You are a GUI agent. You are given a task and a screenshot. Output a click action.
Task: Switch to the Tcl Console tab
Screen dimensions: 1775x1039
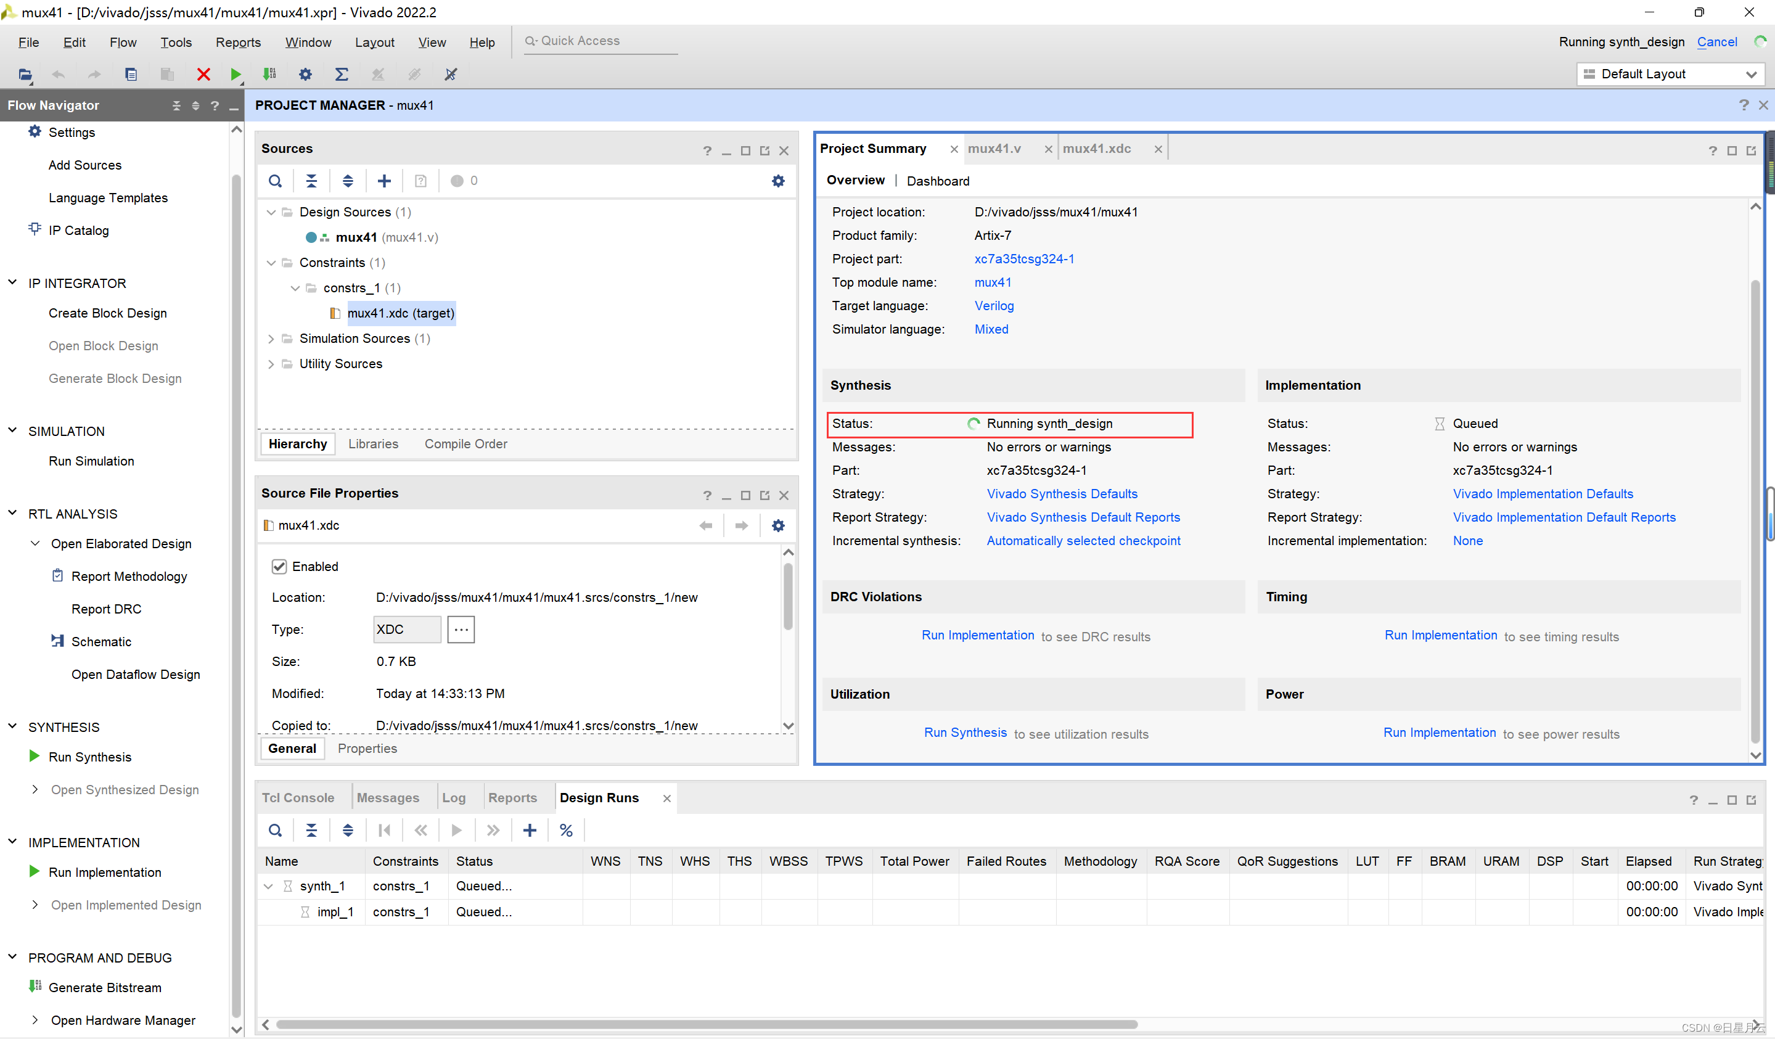point(298,797)
